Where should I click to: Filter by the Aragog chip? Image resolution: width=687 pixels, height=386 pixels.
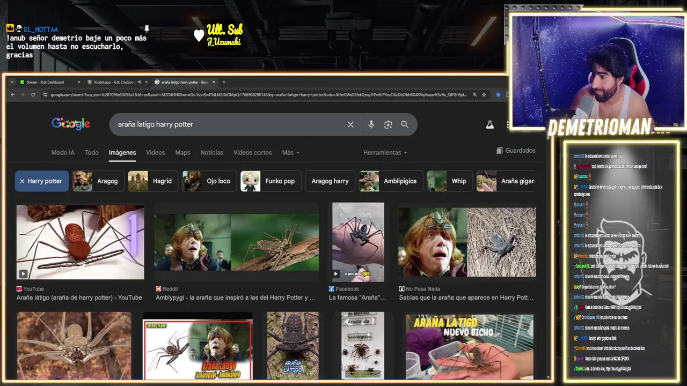click(99, 181)
